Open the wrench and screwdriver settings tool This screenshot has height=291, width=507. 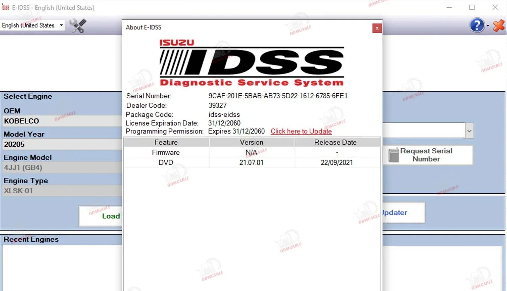78,26
